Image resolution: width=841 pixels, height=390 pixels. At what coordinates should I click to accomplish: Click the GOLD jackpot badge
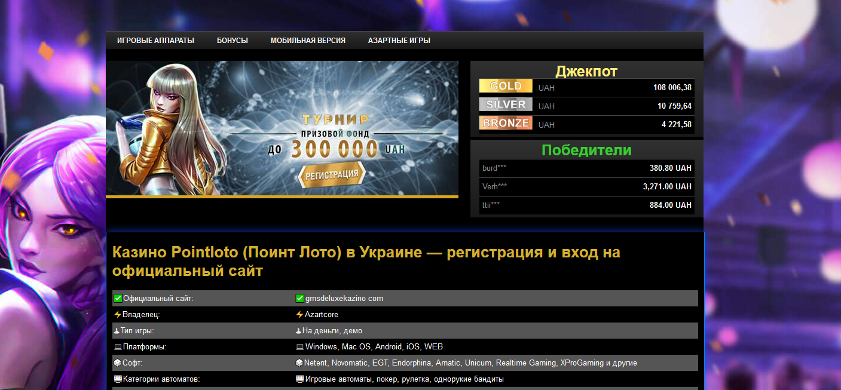click(506, 86)
